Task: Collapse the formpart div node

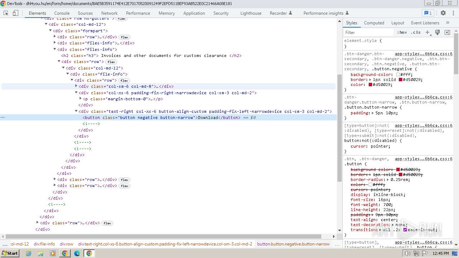Action: pyautogui.click(x=51, y=31)
